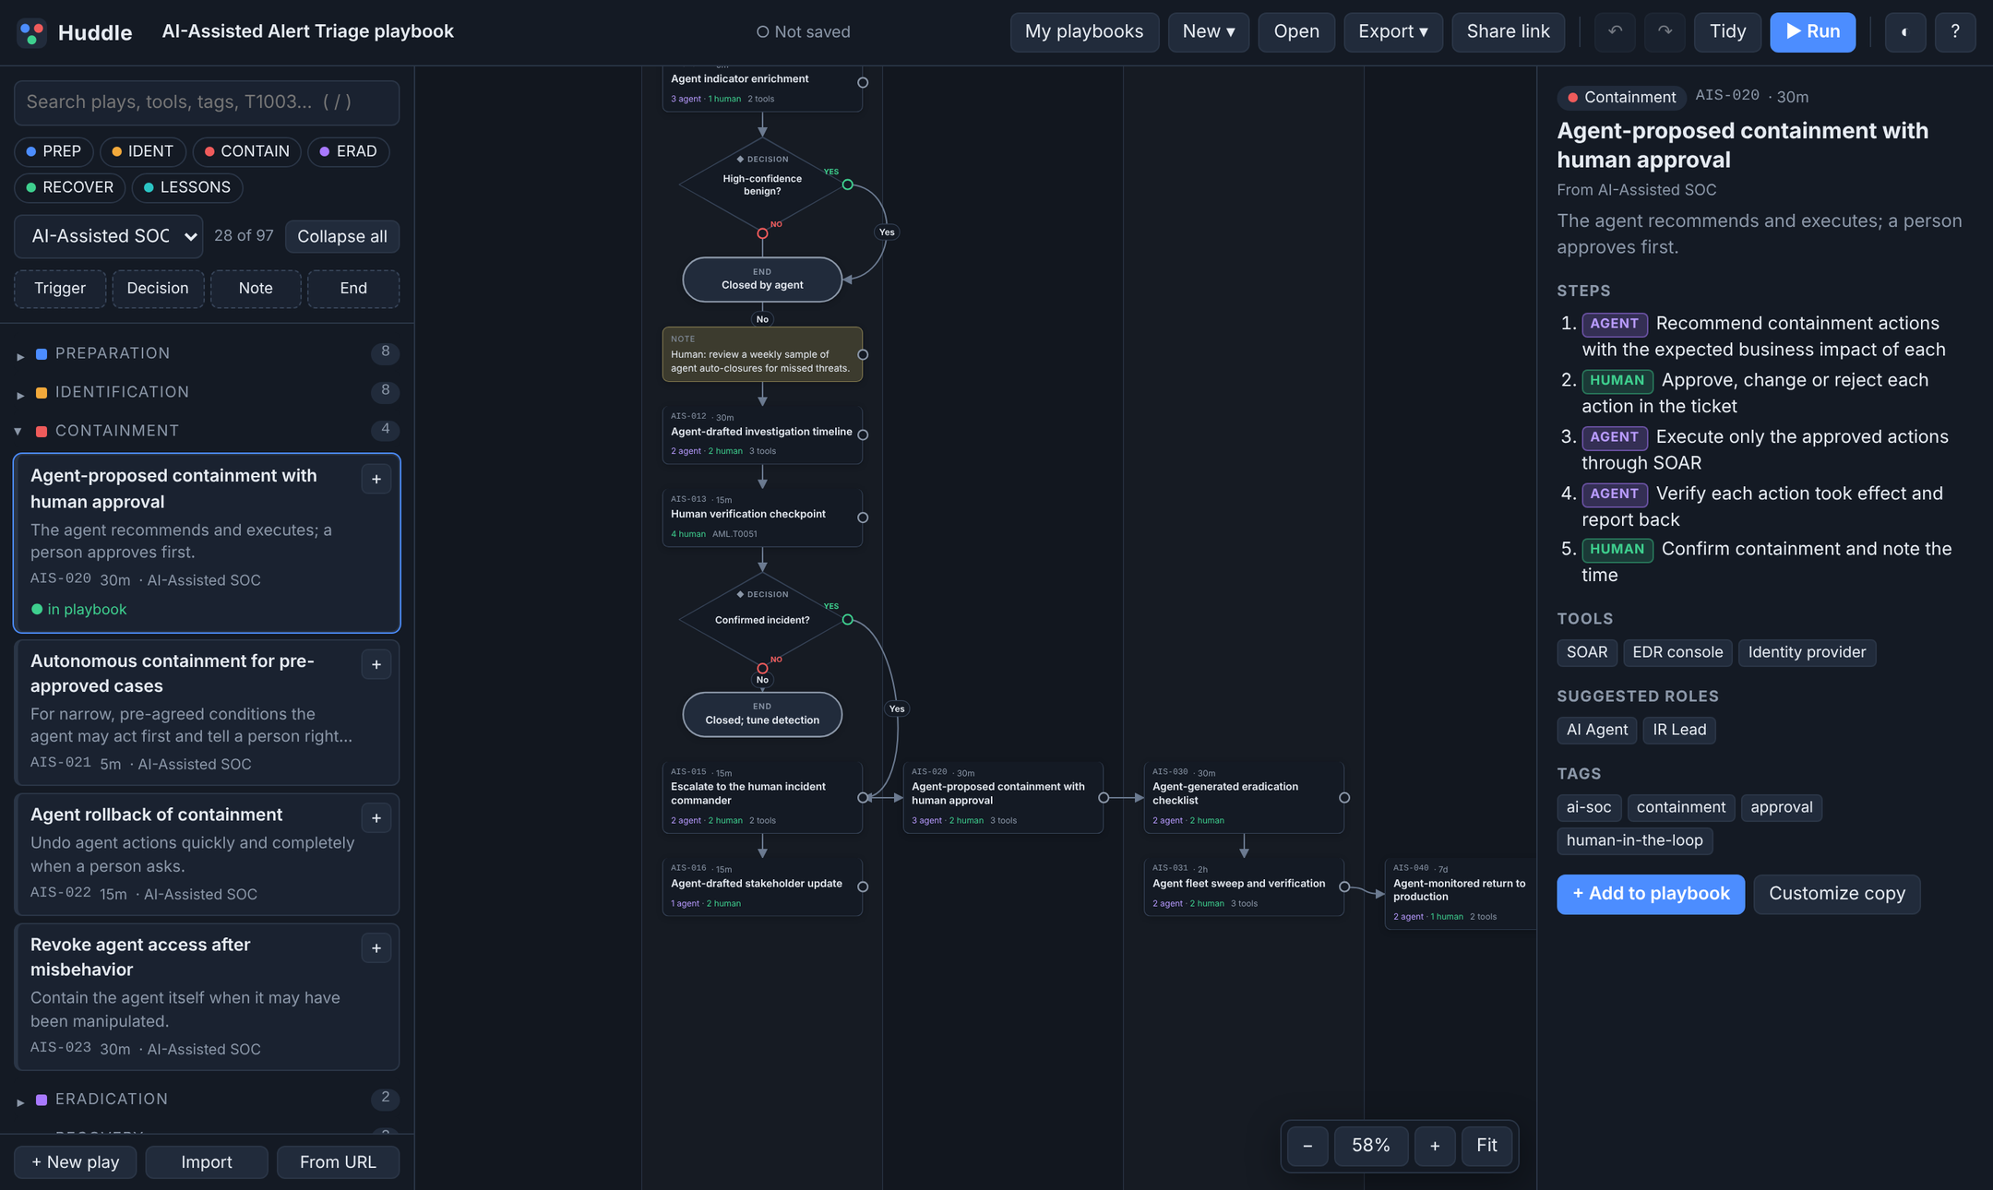Click output port of 'Agent-drafted stakeholder update' node

click(863, 887)
